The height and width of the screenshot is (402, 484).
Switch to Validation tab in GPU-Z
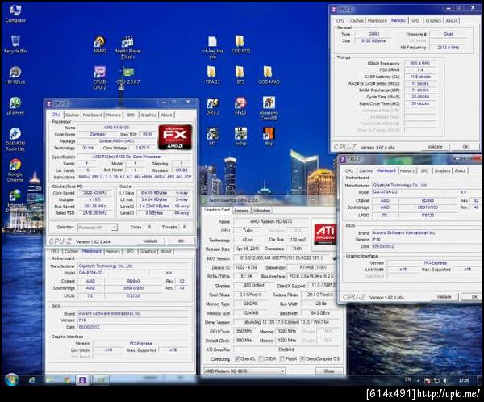pyautogui.click(x=261, y=211)
